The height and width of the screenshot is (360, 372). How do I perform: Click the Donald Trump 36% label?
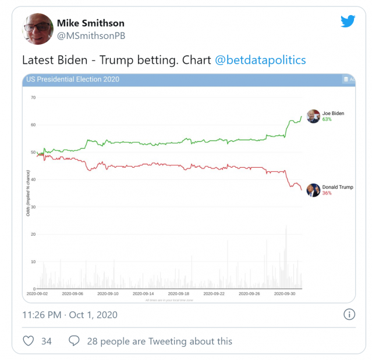[338, 190]
